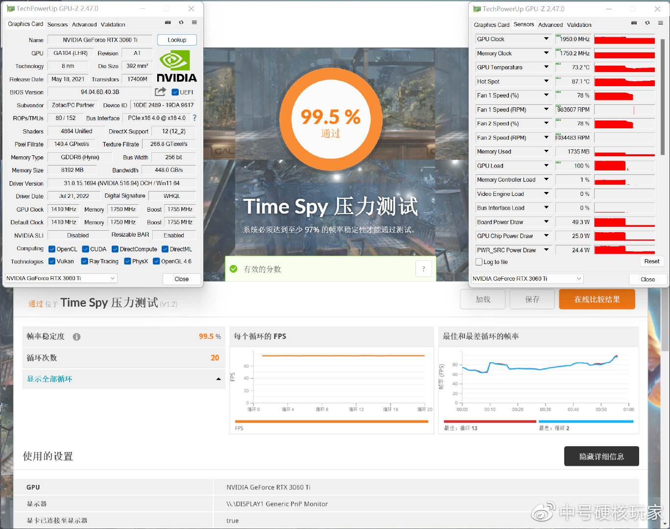Screen dimensions: 670x529
Task: Click the 保存 button
Action: [x=532, y=299]
